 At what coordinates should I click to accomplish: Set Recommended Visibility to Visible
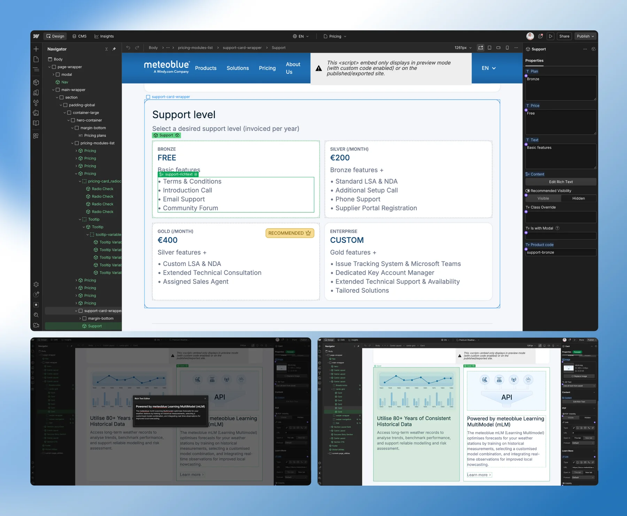tap(543, 198)
